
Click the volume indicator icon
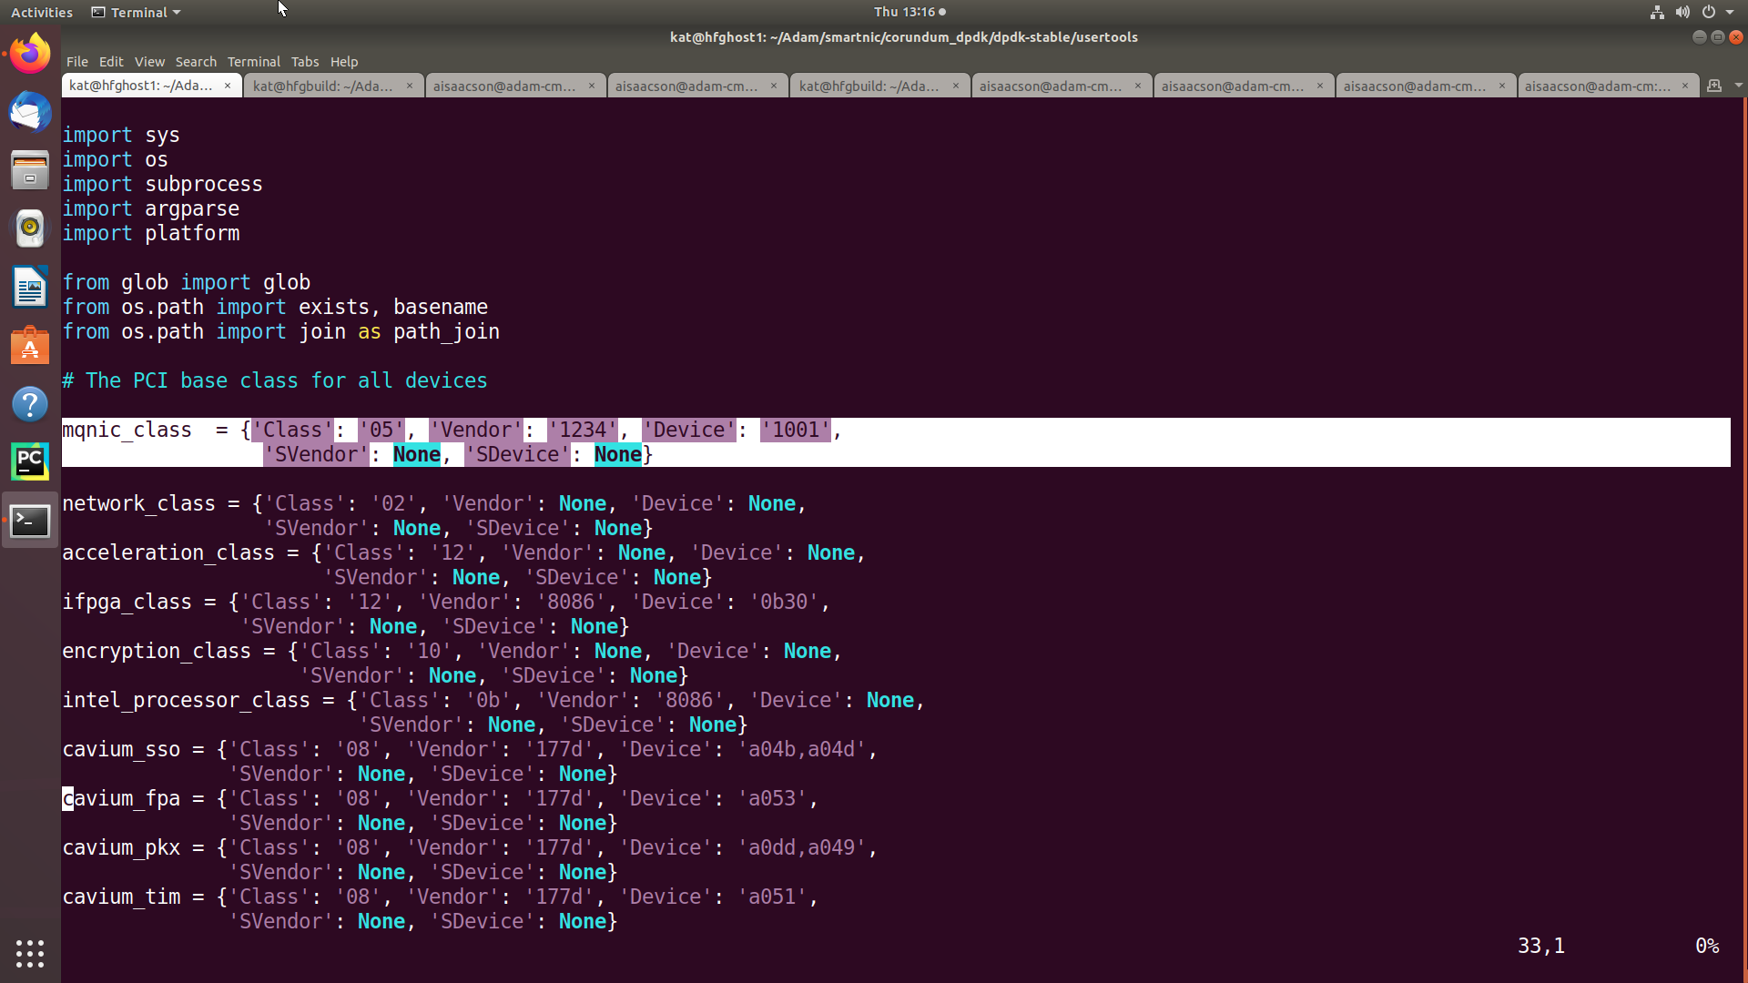(1682, 12)
